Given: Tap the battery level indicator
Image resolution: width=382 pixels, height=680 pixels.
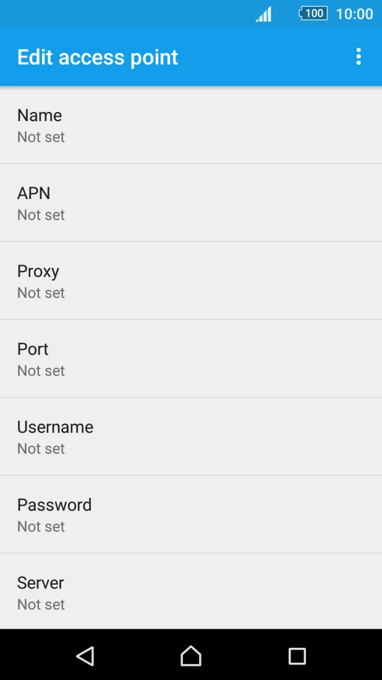Looking at the screenshot, I should [x=313, y=14].
